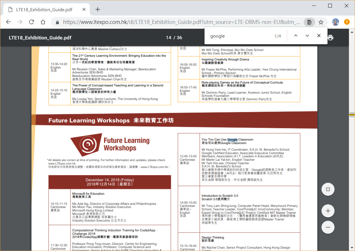
Task: Click the find-in-page icon in the address bar
Action: tap(309, 22)
